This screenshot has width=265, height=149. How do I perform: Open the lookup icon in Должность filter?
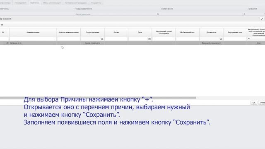point(221,39)
